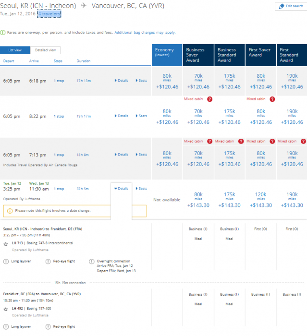Click the Mixed cabin help icon under Business Saver, first row
The height and width of the screenshot is (336, 307).
click(209, 99)
